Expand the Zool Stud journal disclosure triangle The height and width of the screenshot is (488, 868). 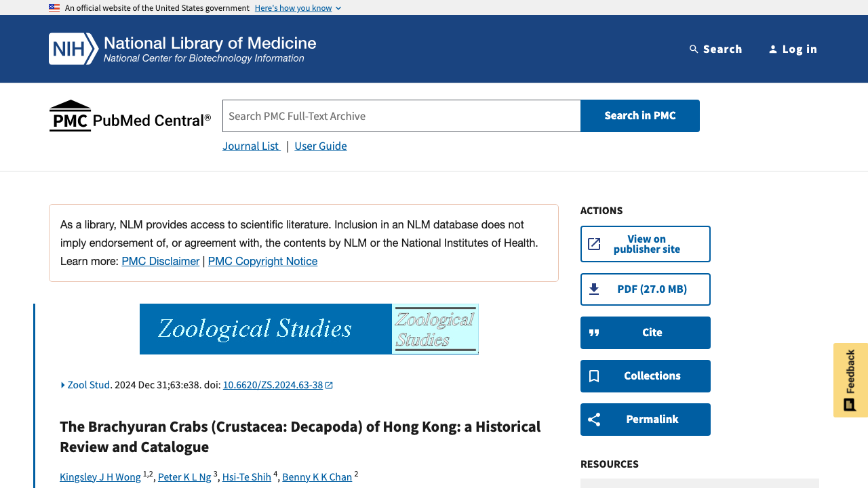[63, 385]
